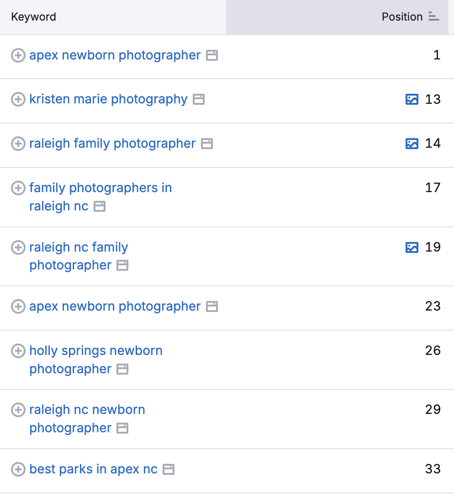
Task: Click the Position column header
Action: (402, 16)
